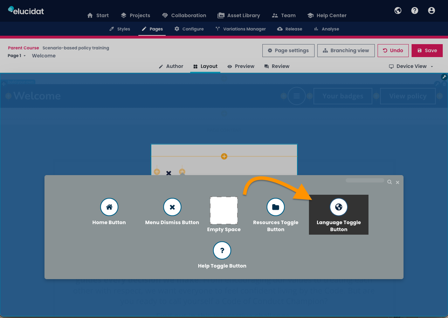
Task: Select the Empty Space placeholder
Action: tap(224, 210)
